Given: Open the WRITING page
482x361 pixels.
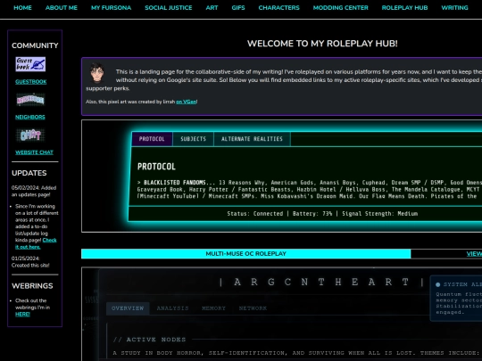Looking at the screenshot, I should [454, 8].
